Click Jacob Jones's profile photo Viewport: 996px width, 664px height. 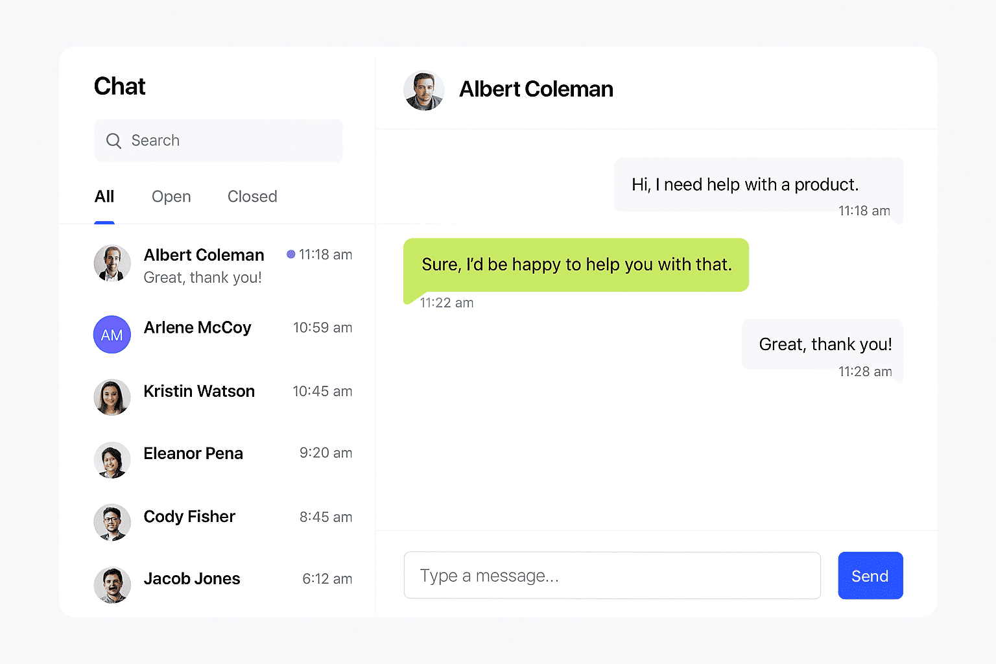click(112, 585)
